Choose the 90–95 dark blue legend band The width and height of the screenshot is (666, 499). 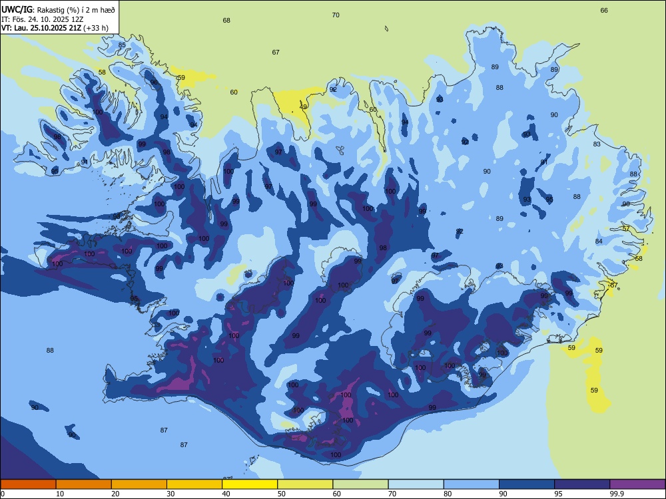tap(527, 484)
